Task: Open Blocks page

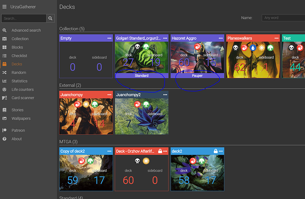Action: point(17,47)
